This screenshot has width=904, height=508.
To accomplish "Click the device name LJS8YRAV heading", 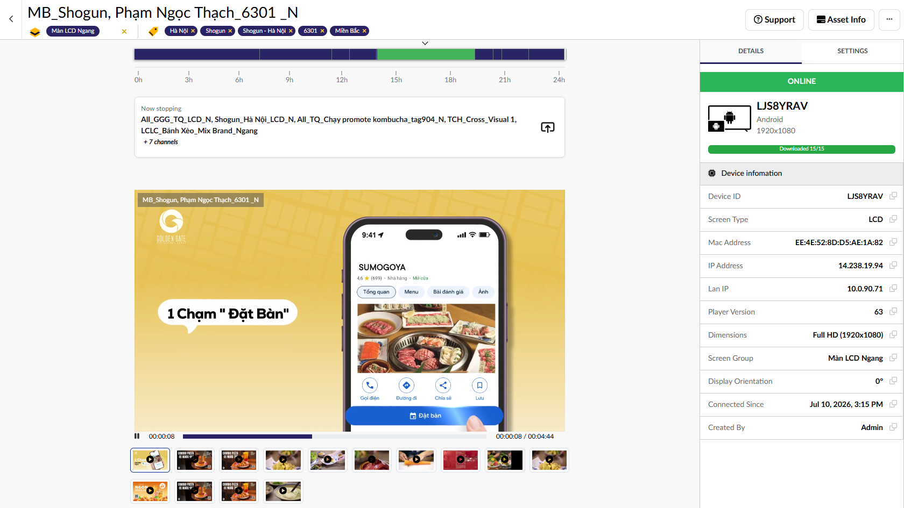I will [x=782, y=106].
